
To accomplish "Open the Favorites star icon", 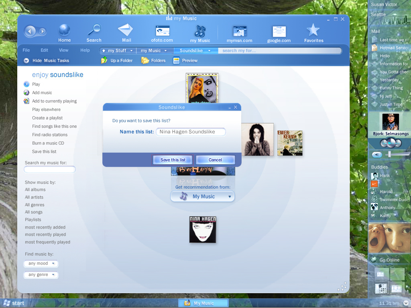I will click(313, 30).
